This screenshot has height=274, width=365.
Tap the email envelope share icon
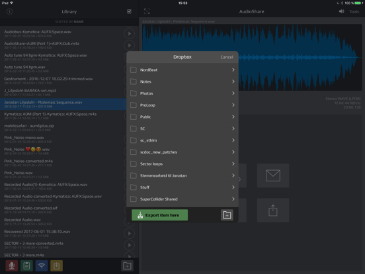pos(273,175)
